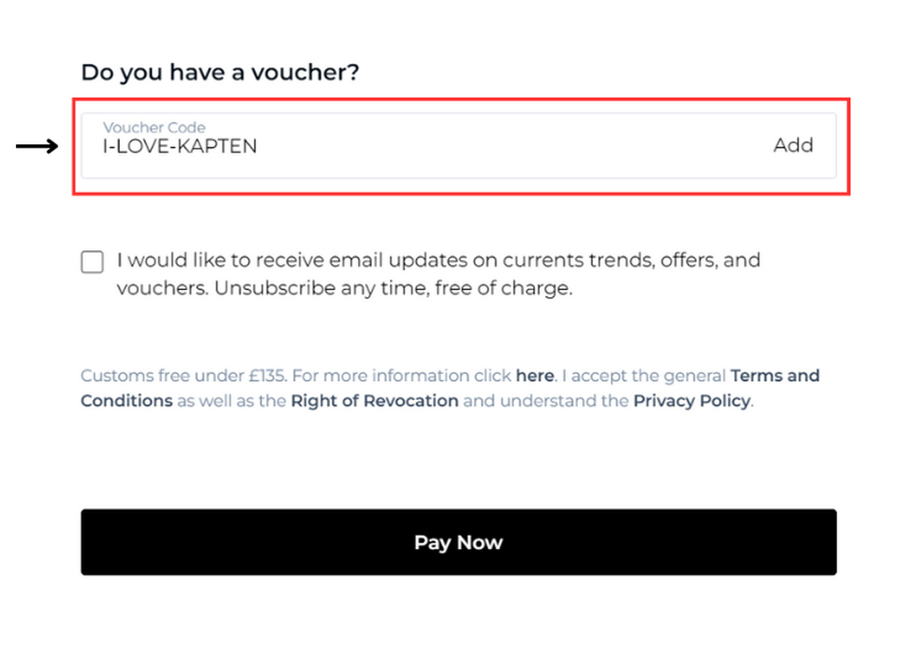The height and width of the screenshot is (654, 916).
Task: Click the small 'Voucher Code' field label
Action: [x=154, y=128]
